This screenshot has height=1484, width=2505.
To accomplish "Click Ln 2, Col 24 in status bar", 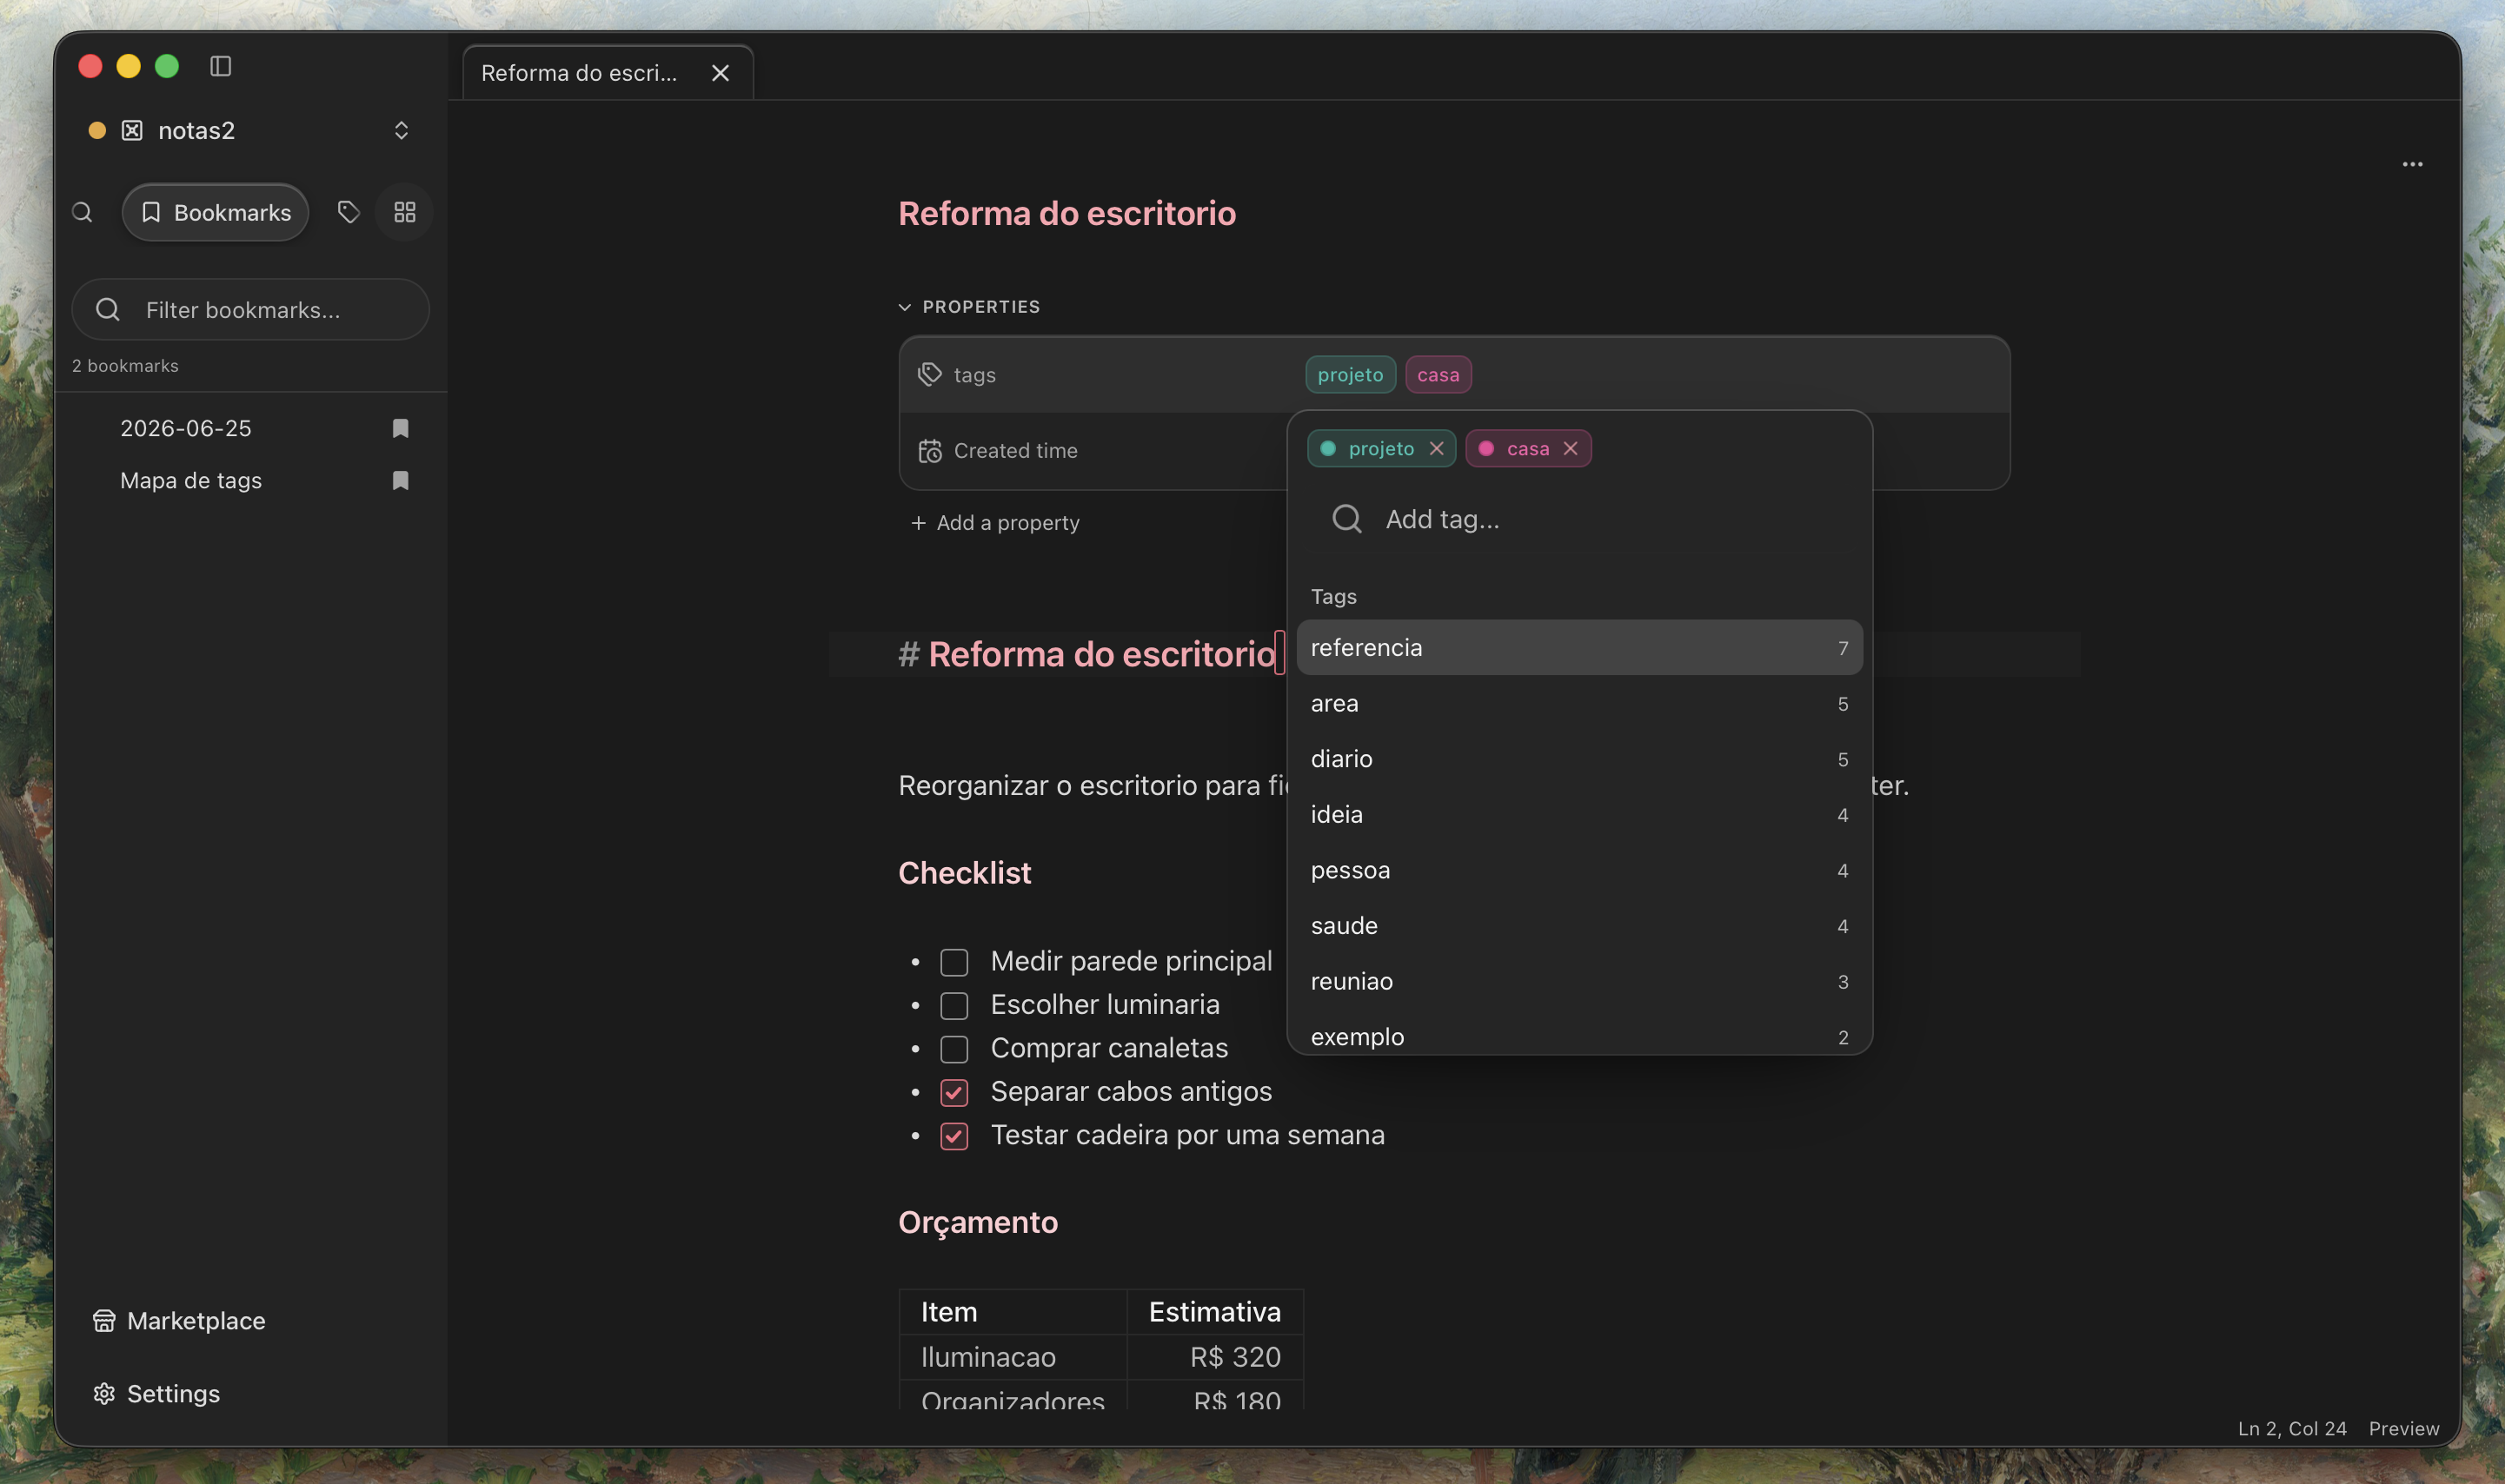I will point(2292,1428).
